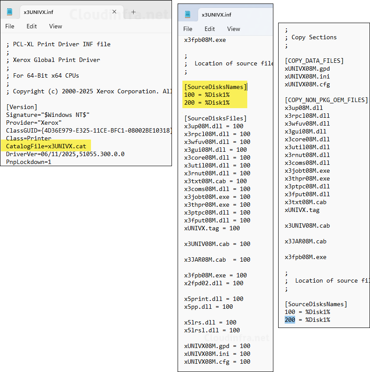
Task: Click the selected 200 value at the bottom right
Action: (x=289, y=320)
